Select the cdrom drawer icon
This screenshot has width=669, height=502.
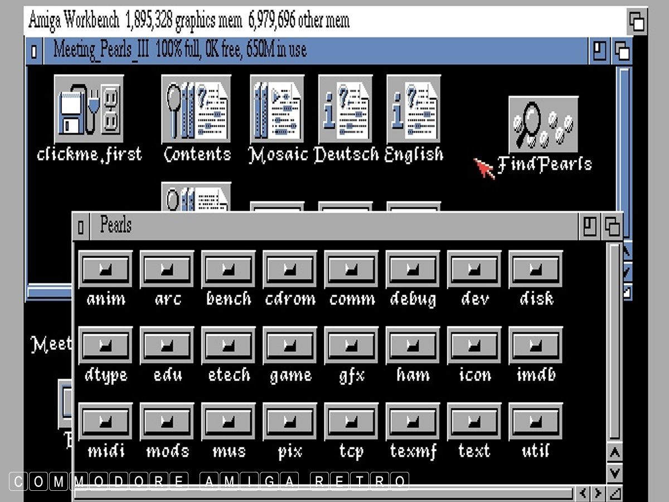pos(290,269)
